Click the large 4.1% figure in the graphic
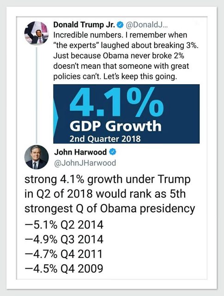Screen dimensions: 224x296 tap(116, 102)
